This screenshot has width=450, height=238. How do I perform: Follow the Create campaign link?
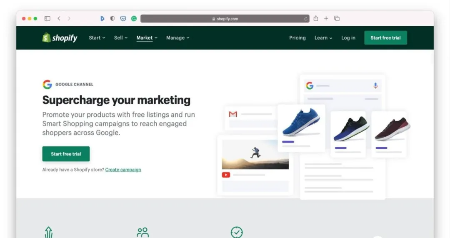tap(123, 170)
